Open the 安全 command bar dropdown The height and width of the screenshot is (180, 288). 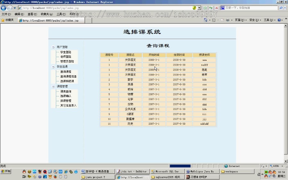pos(255,20)
